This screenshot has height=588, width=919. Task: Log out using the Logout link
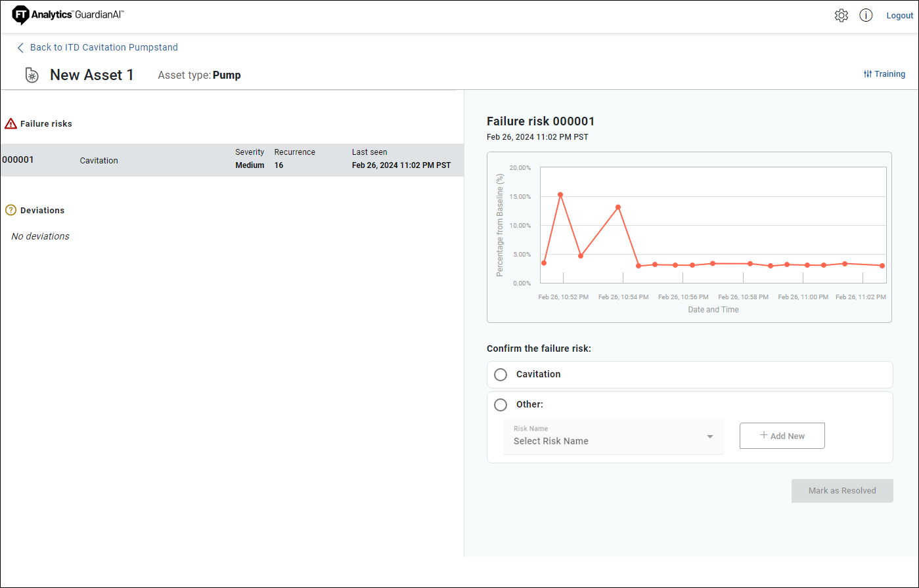(899, 16)
